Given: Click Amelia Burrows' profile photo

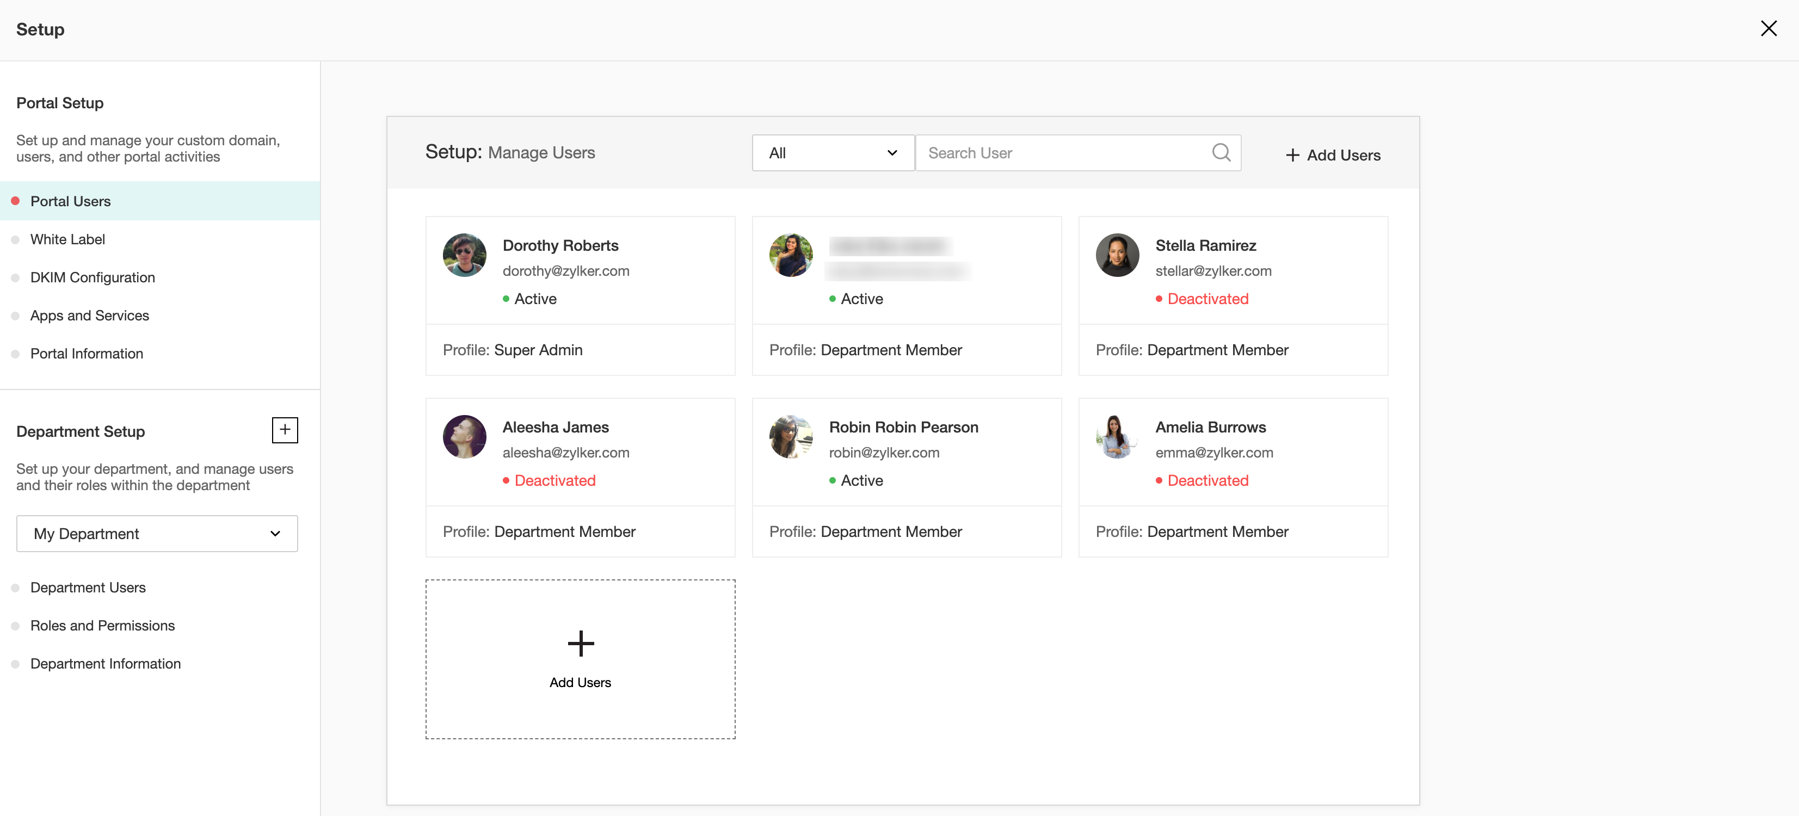Looking at the screenshot, I should [x=1117, y=437].
